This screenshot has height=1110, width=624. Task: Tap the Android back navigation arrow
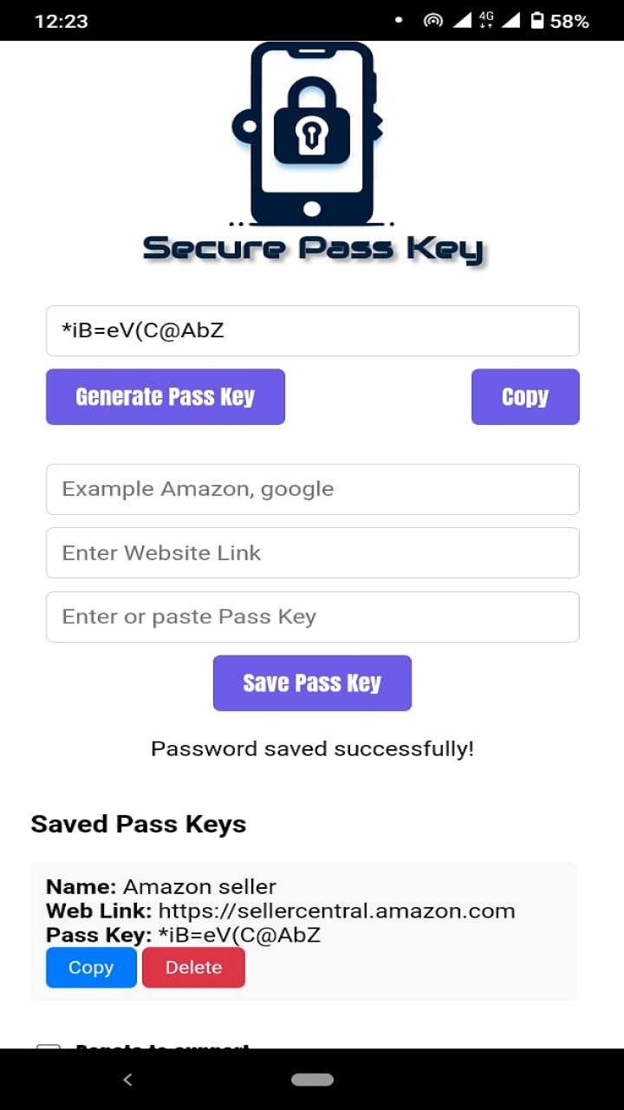pos(127,1079)
